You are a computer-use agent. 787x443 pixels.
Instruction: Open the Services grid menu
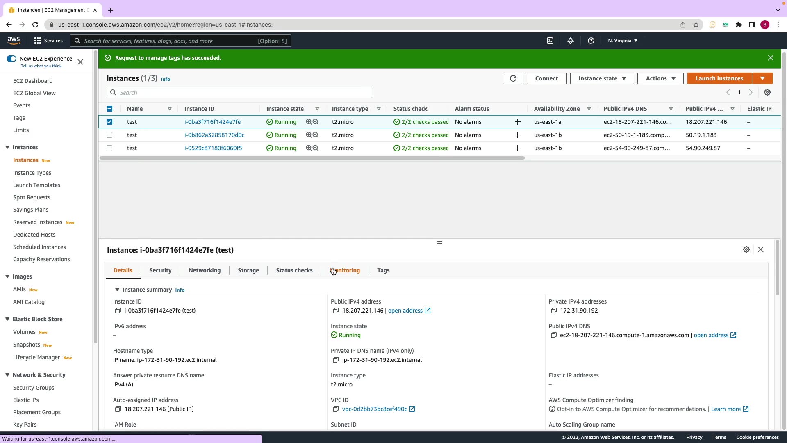pyautogui.click(x=38, y=41)
